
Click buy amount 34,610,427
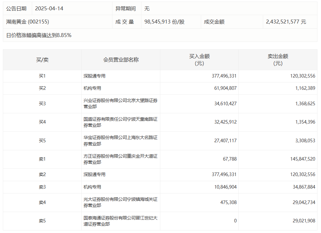(225, 104)
